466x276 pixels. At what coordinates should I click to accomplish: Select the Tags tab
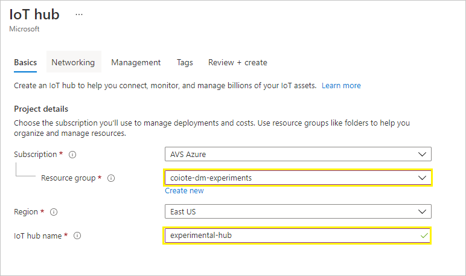pyautogui.click(x=185, y=62)
